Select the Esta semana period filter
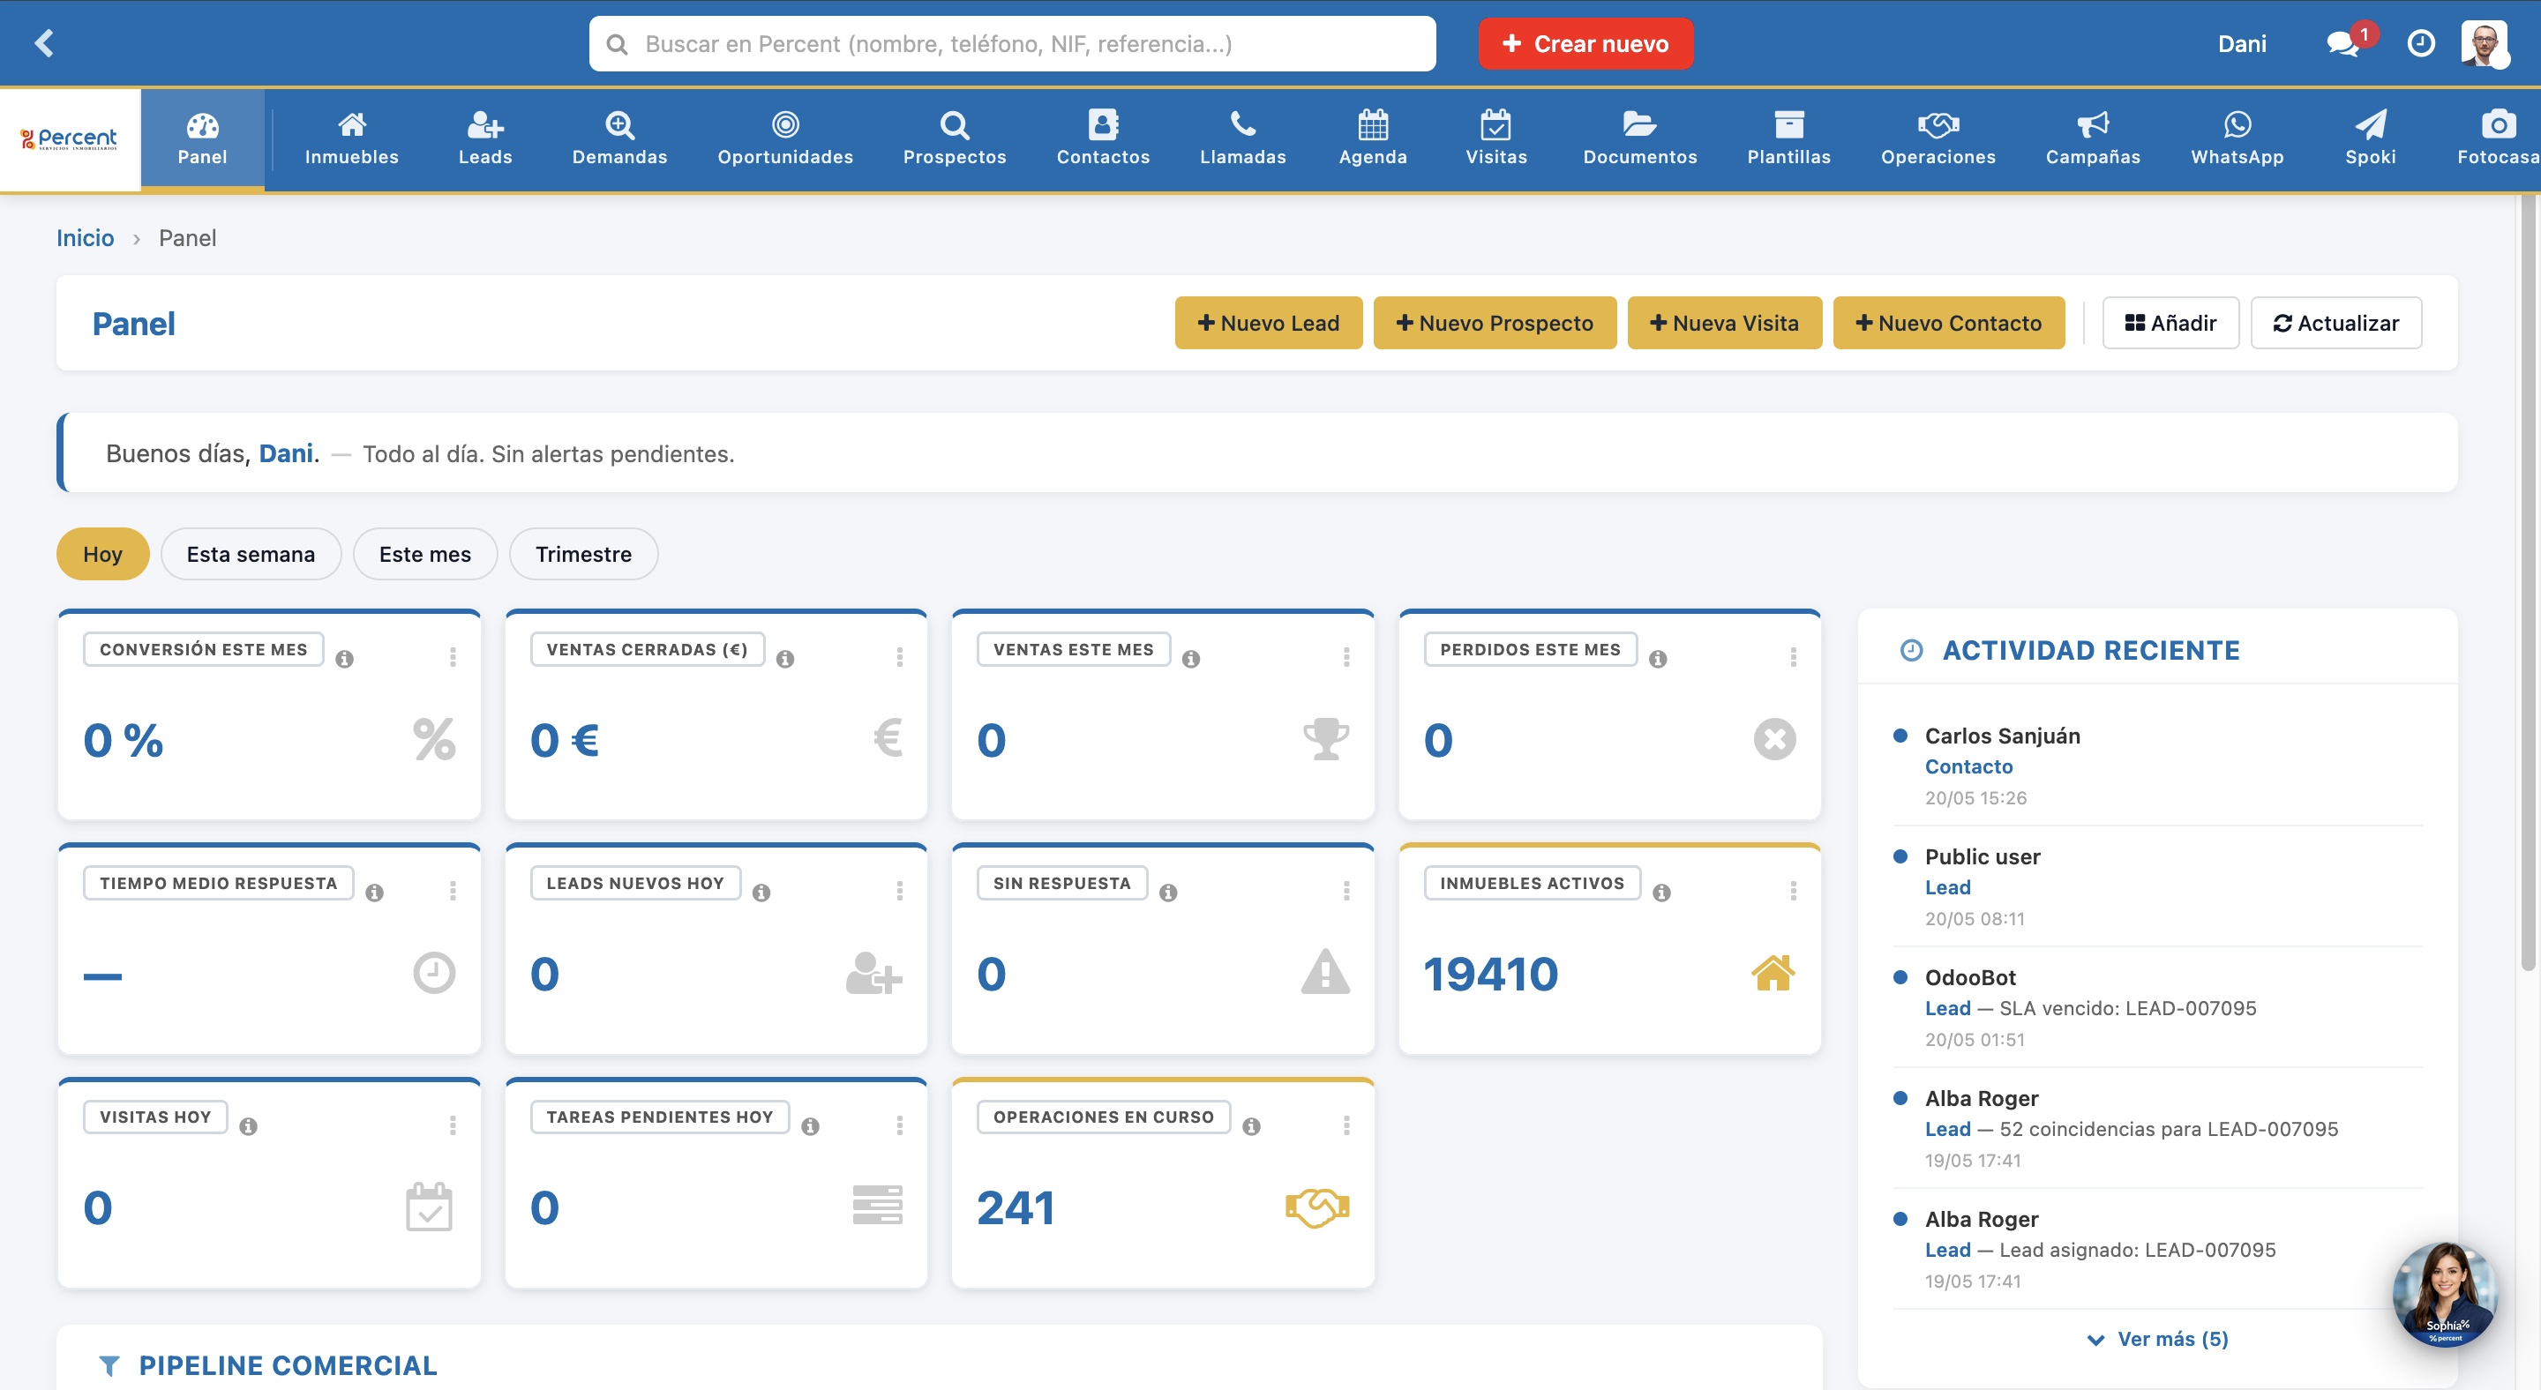This screenshot has width=2541, height=1390. (251, 554)
